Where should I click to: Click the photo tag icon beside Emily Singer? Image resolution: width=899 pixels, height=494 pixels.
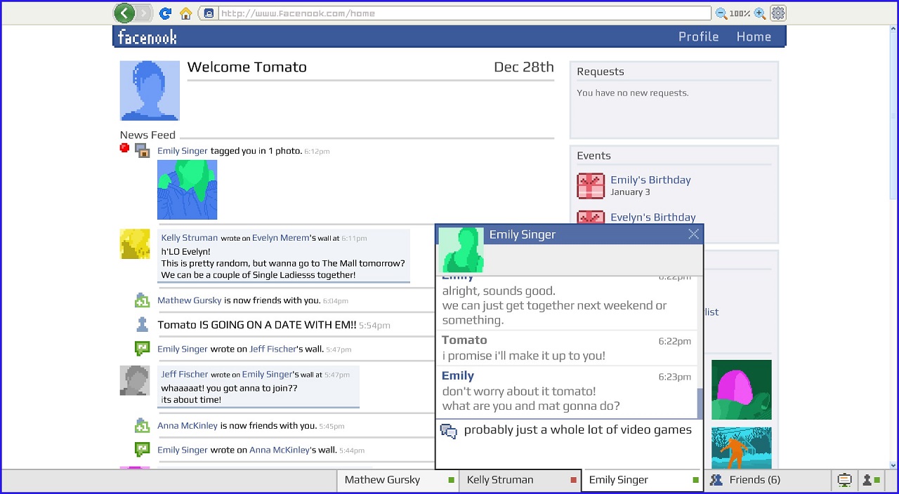[143, 150]
